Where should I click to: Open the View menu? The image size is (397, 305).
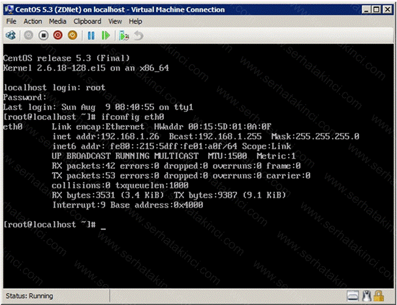coord(116,21)
